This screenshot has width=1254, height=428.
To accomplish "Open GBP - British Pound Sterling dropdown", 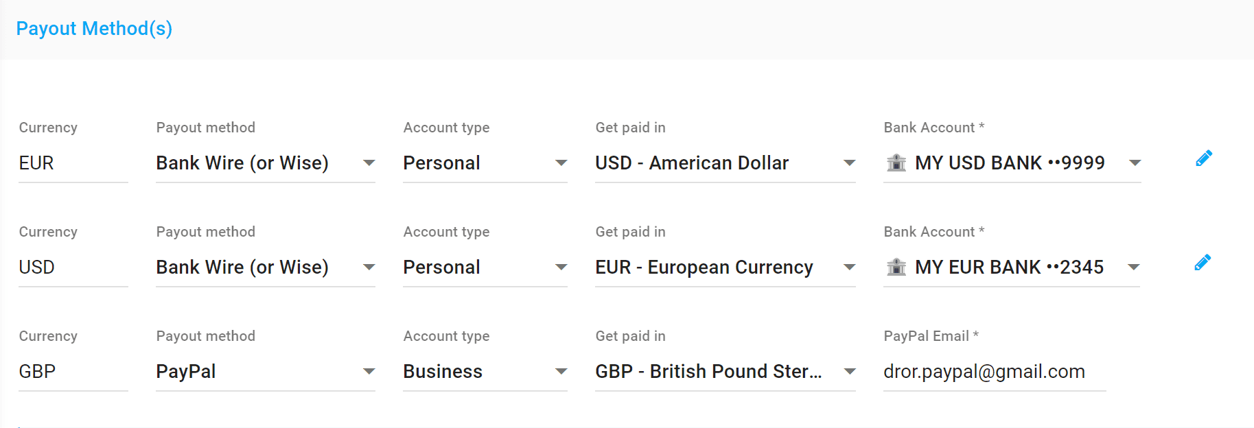I will point(725,372).
